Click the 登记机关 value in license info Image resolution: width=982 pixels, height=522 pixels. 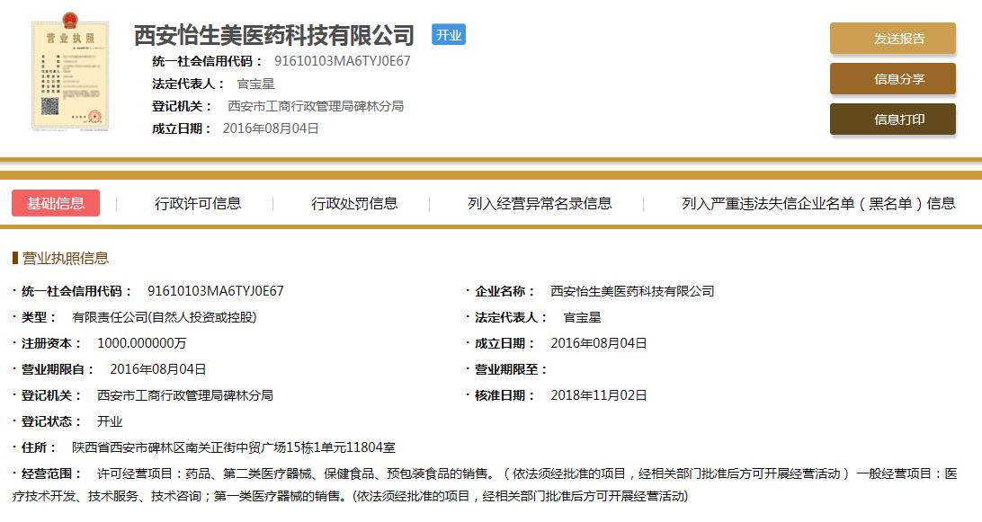(x=184, y=395)
